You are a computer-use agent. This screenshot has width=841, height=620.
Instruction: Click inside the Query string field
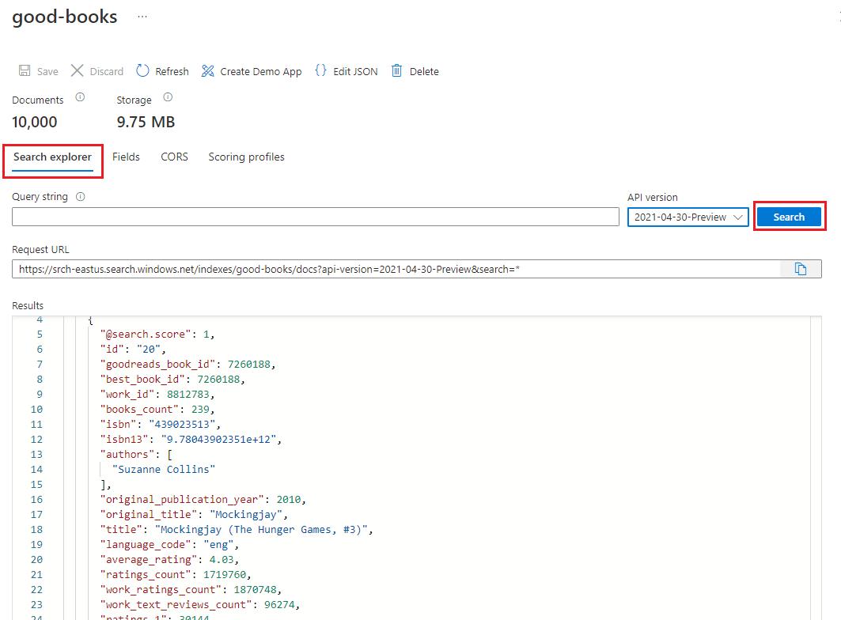click(316, 217)
